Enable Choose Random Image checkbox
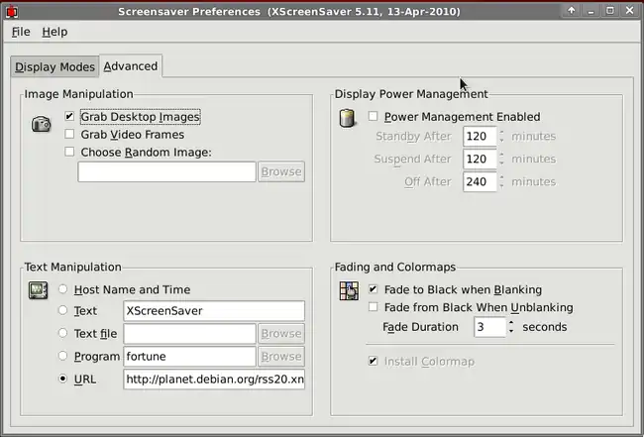Image resolution: width=644 pixels, height=437 pixels. 69,153
